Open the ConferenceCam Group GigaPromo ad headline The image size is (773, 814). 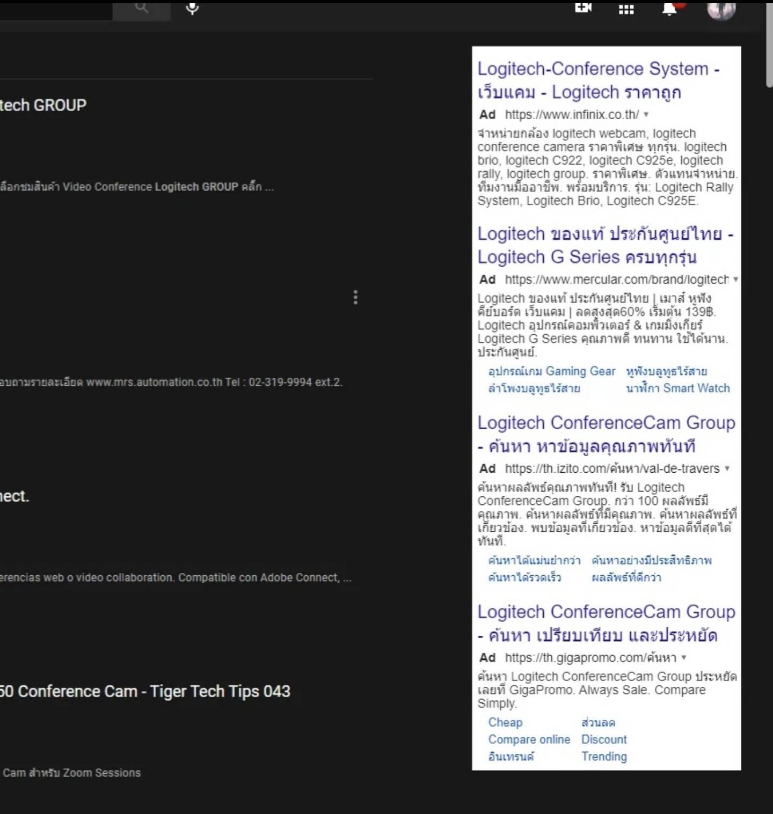pyautogui.click(x=606, y=623)
